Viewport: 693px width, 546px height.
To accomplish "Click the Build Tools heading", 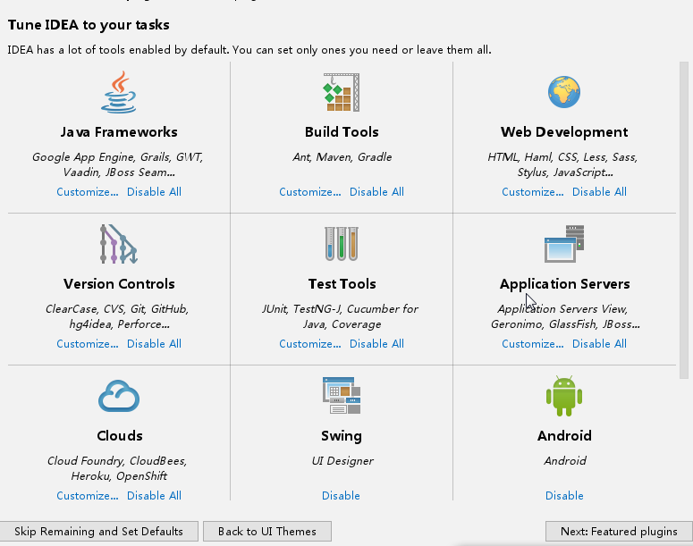I will tap(342, 132).
